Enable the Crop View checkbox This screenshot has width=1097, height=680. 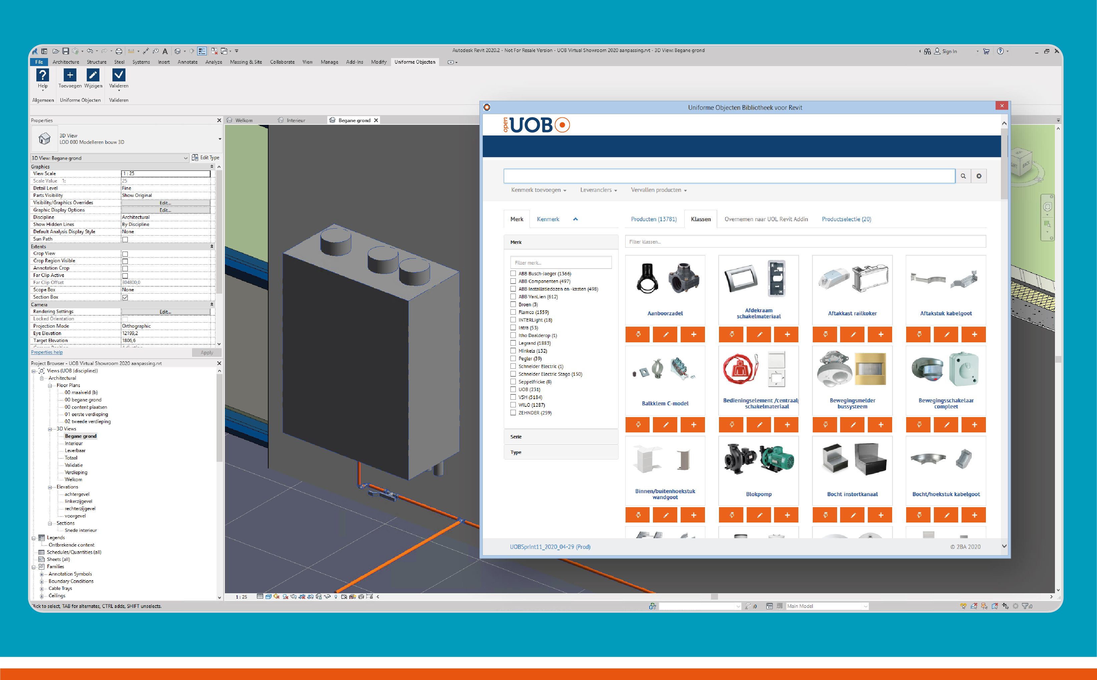125,254
